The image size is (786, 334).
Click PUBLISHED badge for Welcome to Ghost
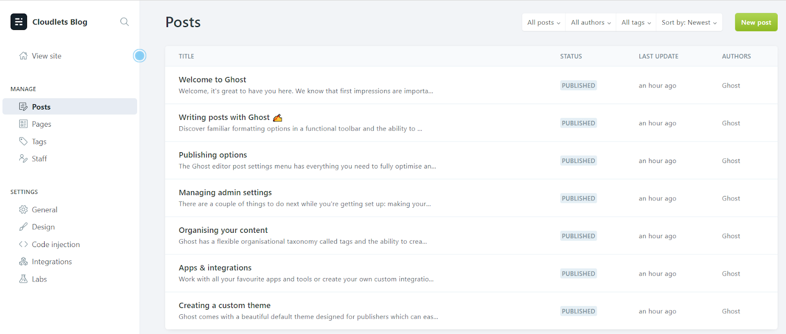point(578,85)
